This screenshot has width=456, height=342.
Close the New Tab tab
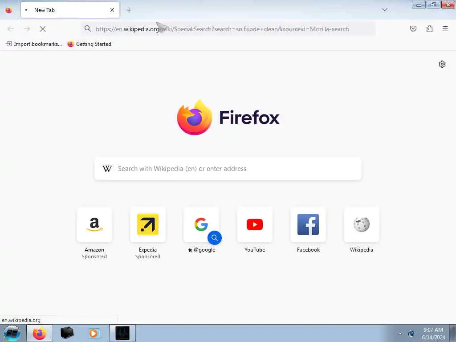(x=112, y=10)
